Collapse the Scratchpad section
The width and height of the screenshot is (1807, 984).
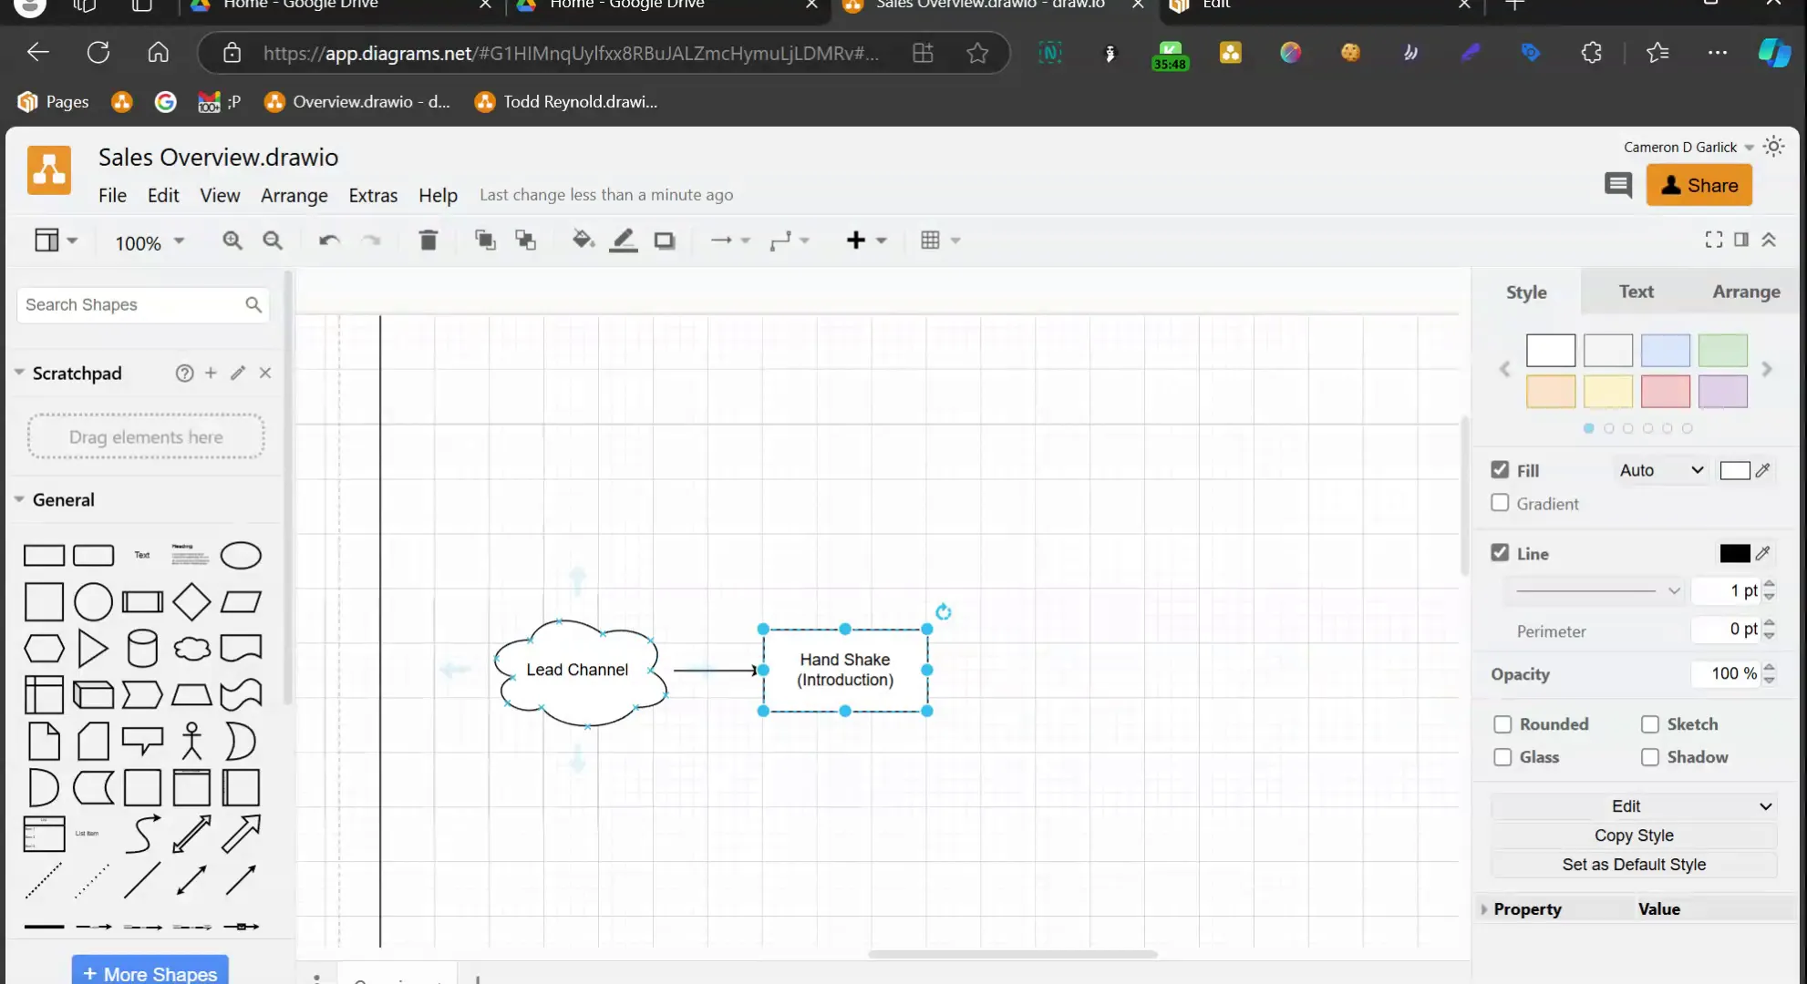click(x=19, y=373)
